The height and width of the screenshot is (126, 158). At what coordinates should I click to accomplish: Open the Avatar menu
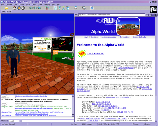(40, 5)
